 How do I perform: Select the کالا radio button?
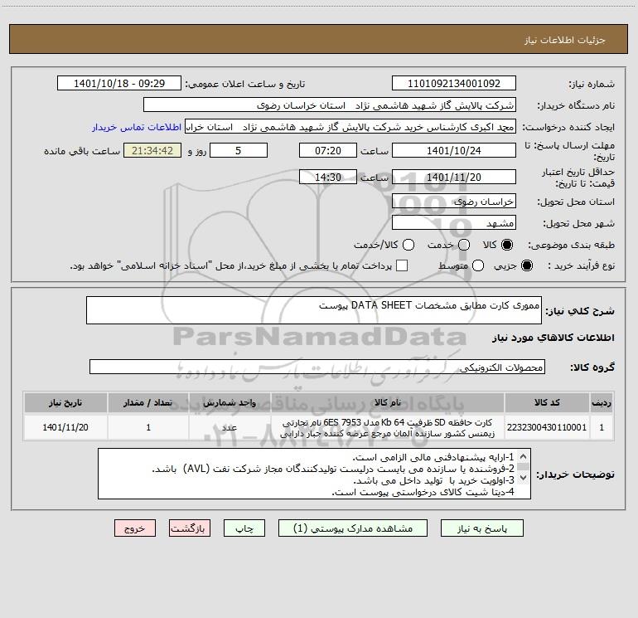(x=507, y=245)
